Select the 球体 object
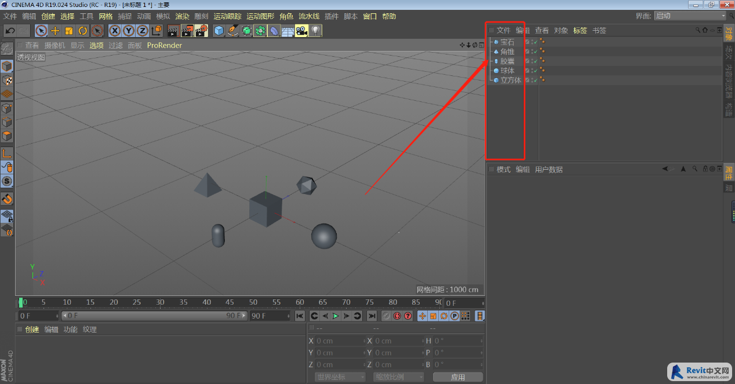This screenshot has height=384, width=735. pyautogui.click(x=507, y=71)
